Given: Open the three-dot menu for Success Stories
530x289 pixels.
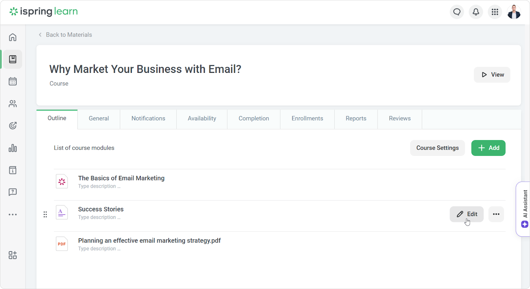Looking at the screenshot, I should tap(496, 214).
